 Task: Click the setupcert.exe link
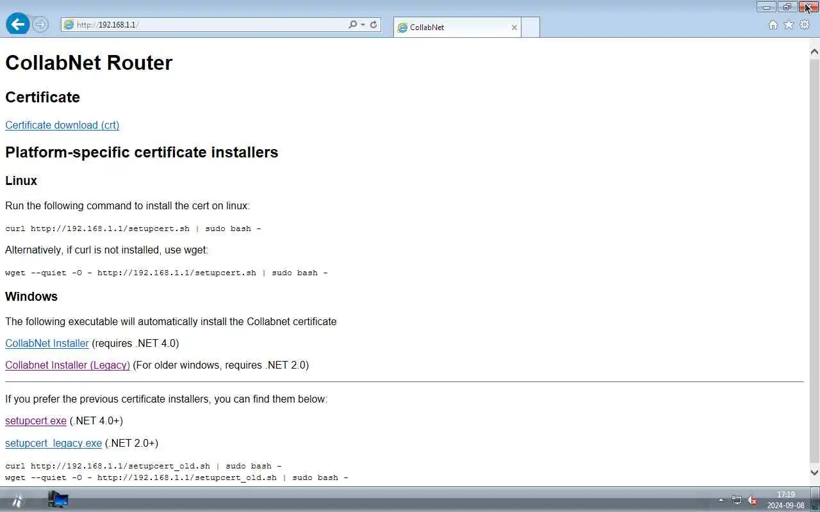[36, 420]
